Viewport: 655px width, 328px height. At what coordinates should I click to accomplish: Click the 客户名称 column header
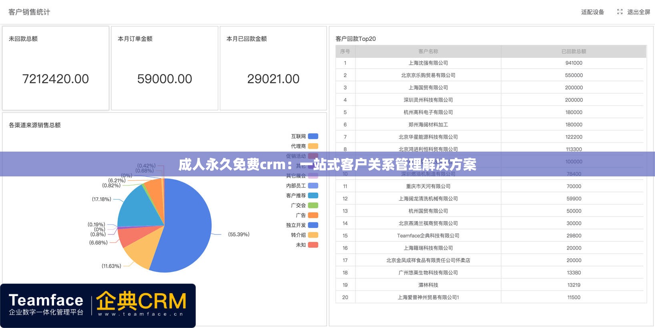428,51
